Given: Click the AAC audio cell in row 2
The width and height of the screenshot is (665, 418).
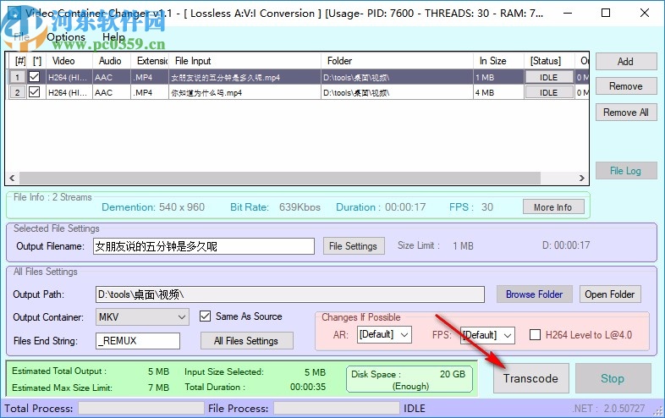Looking at the screenshot, I should coord(112,92).
